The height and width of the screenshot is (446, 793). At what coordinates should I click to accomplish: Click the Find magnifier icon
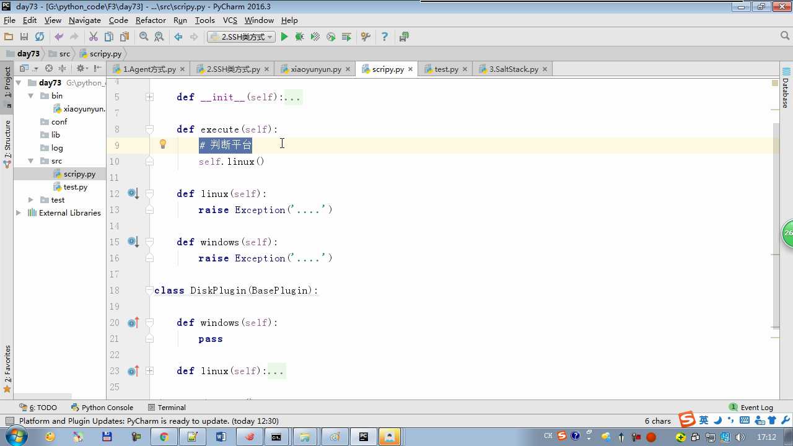coord(144,37)
